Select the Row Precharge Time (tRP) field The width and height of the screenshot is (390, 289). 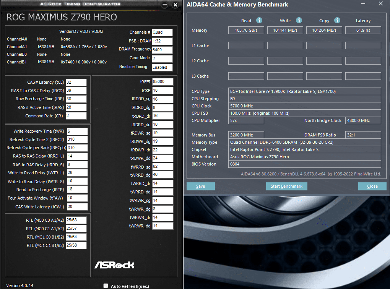coord(76,99)
